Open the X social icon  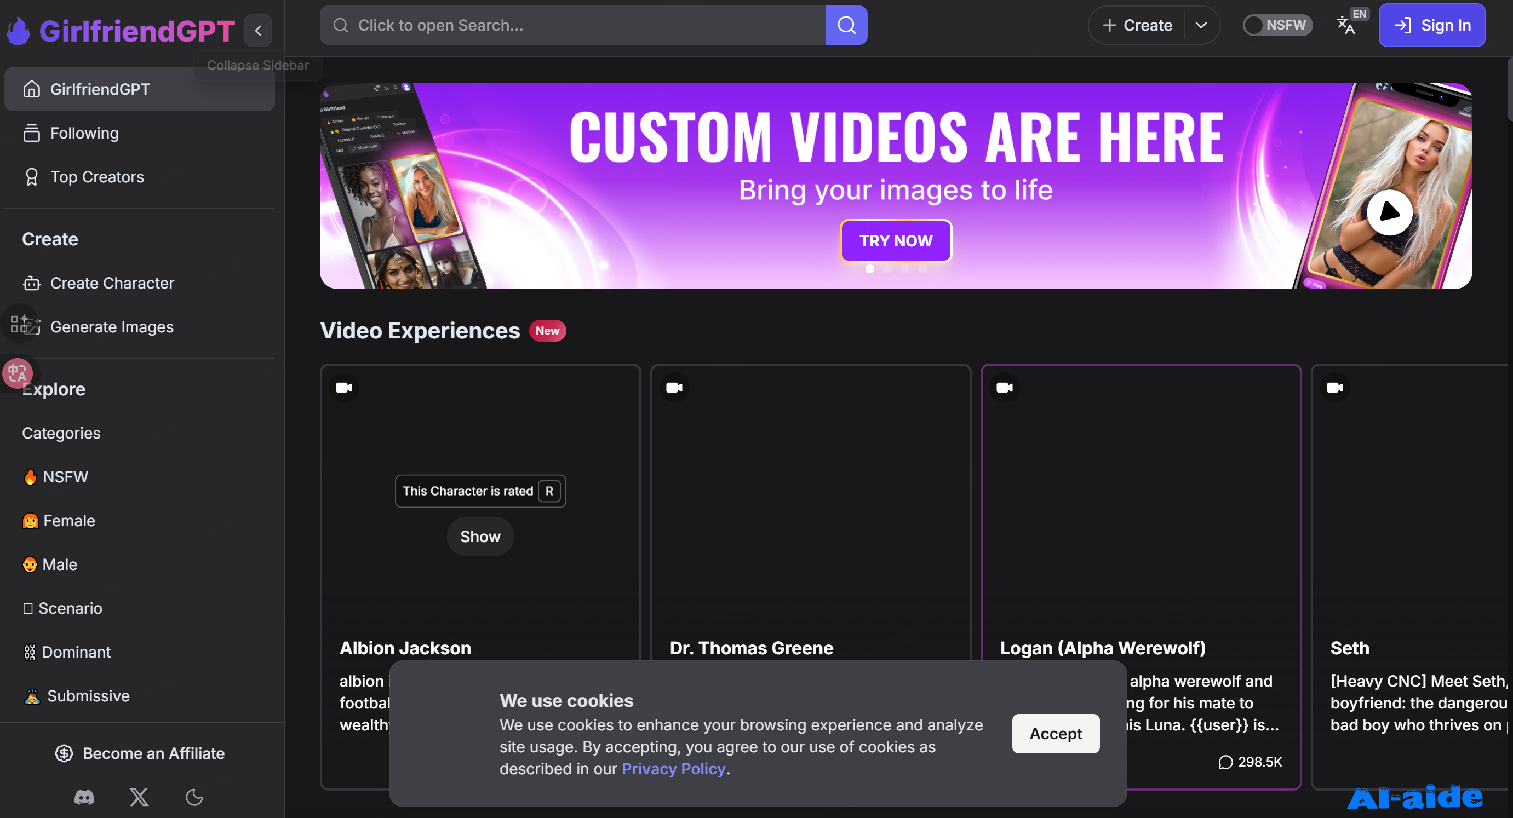point(139,797)
